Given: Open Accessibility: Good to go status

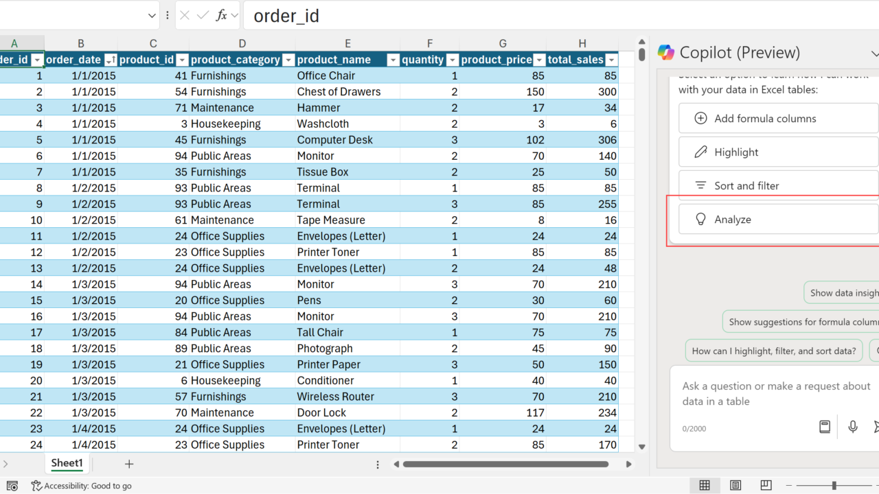Looking at the screenshot, I should tap(81, 486).
